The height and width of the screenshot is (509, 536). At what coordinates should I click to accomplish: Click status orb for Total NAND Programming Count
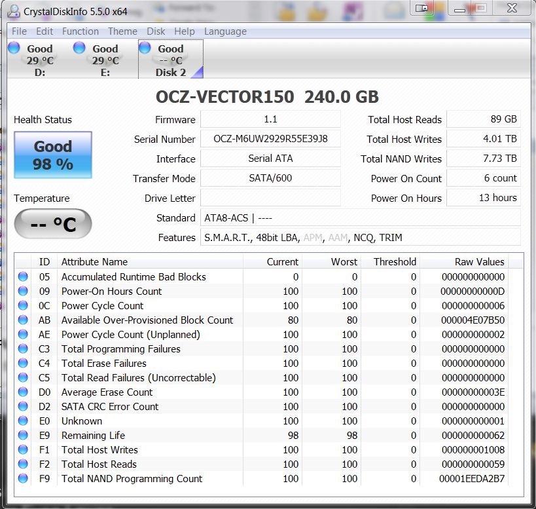[24, 479]
